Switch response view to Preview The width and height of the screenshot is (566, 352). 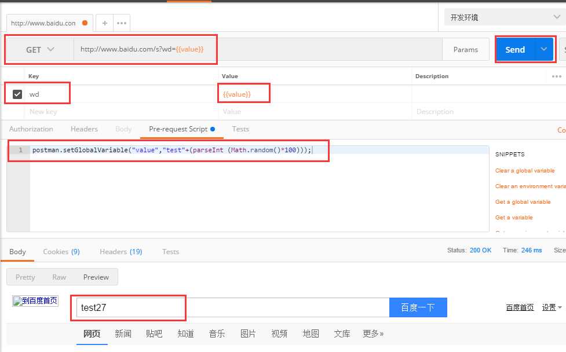coord(96,277)
